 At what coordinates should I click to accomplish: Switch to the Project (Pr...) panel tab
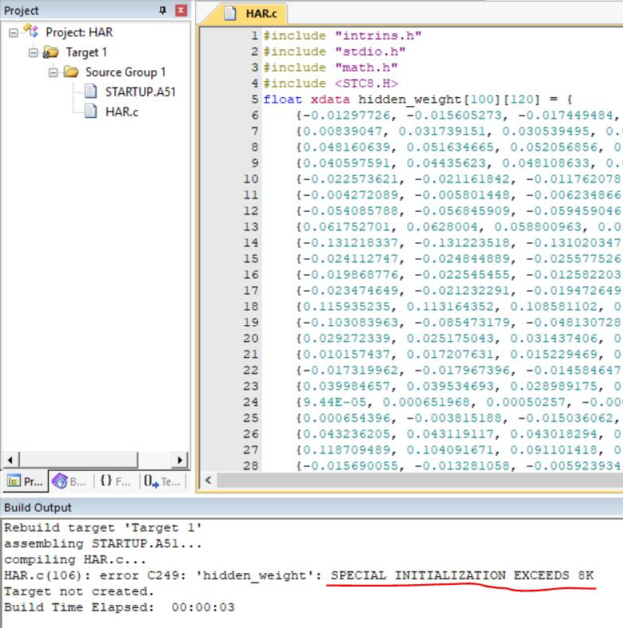(25, 481)
